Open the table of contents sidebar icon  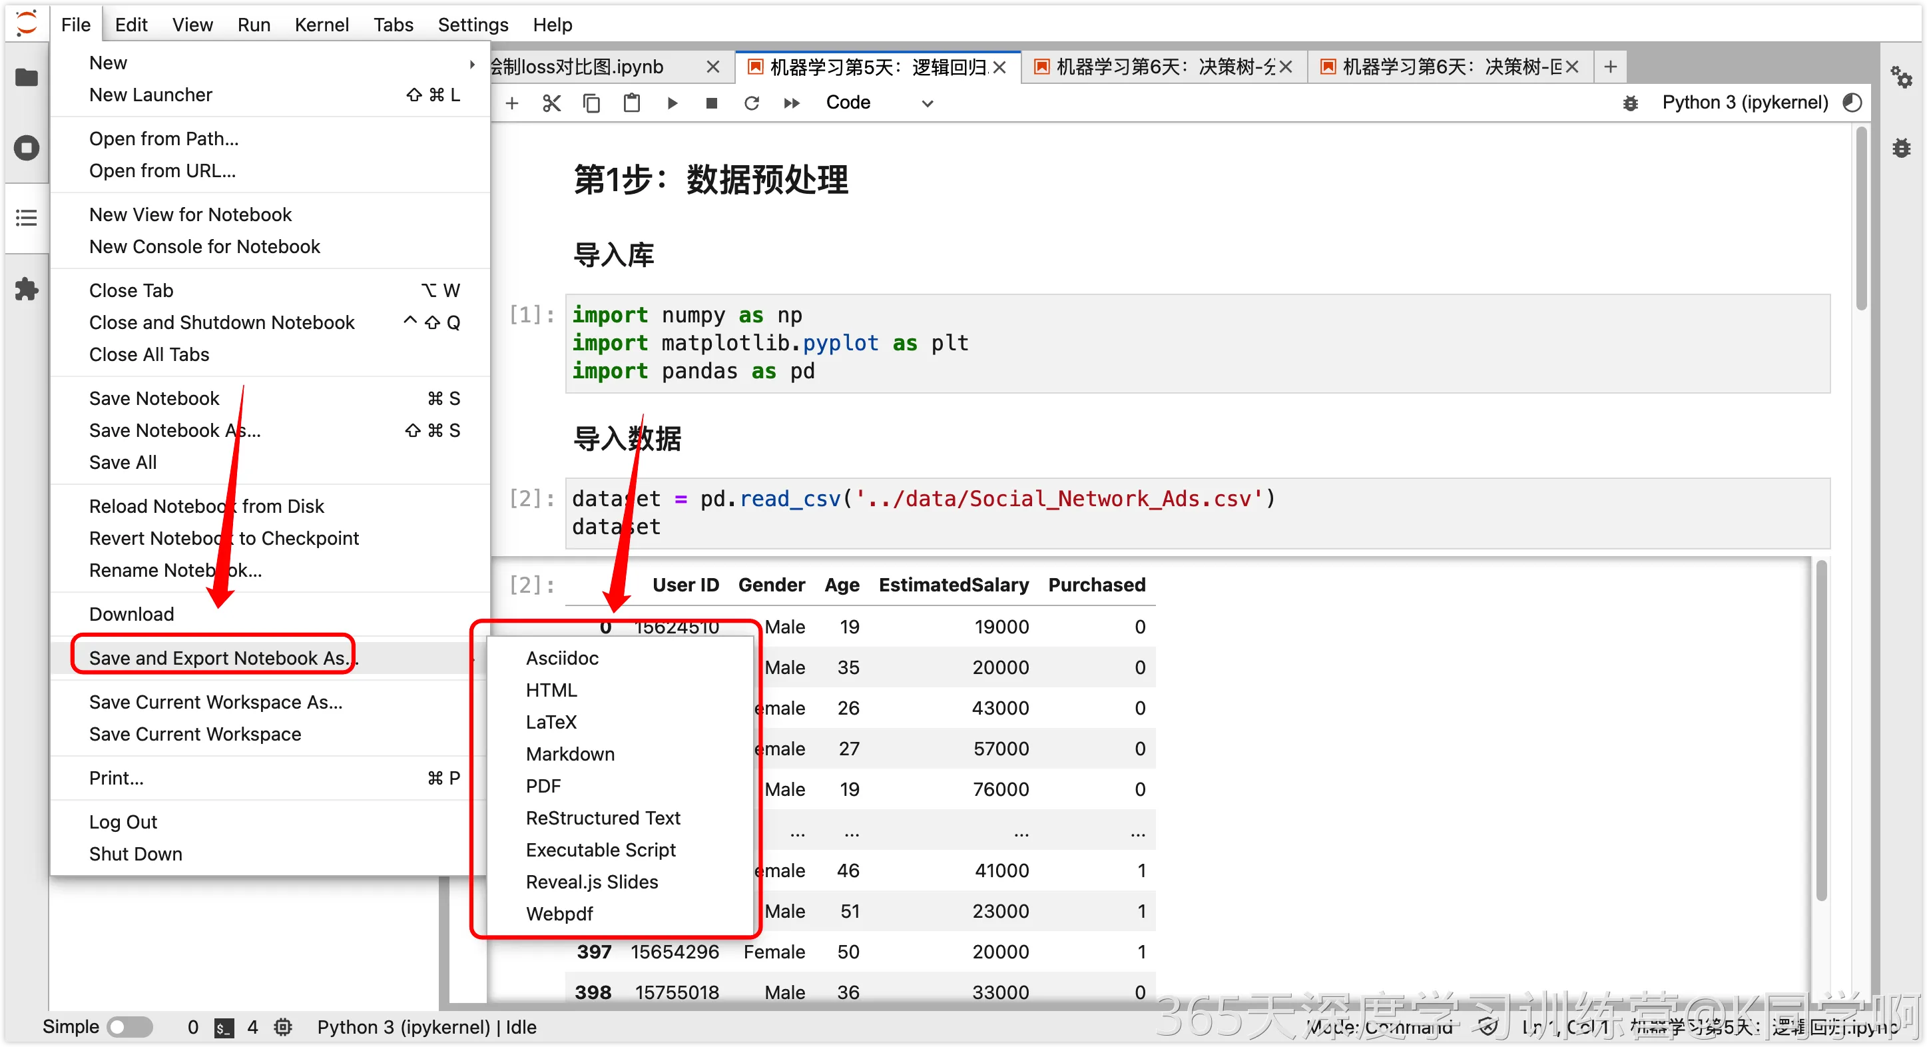pyautogui.click(x=27, y=218)
